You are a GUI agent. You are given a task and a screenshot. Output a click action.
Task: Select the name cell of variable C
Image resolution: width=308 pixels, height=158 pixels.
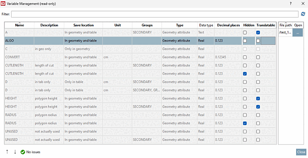19,49
